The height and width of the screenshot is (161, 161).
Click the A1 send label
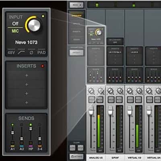click(12, 149)
